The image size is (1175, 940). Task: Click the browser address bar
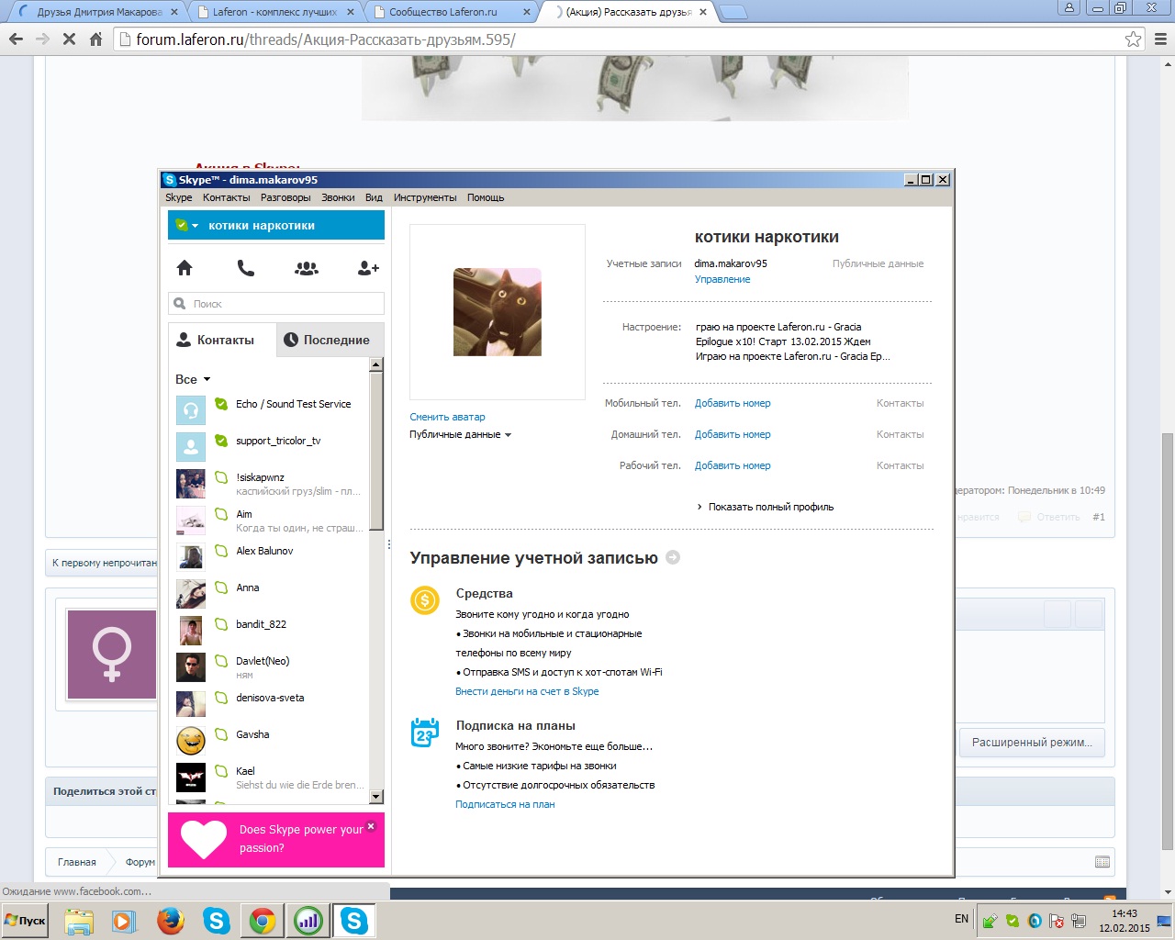629,39
